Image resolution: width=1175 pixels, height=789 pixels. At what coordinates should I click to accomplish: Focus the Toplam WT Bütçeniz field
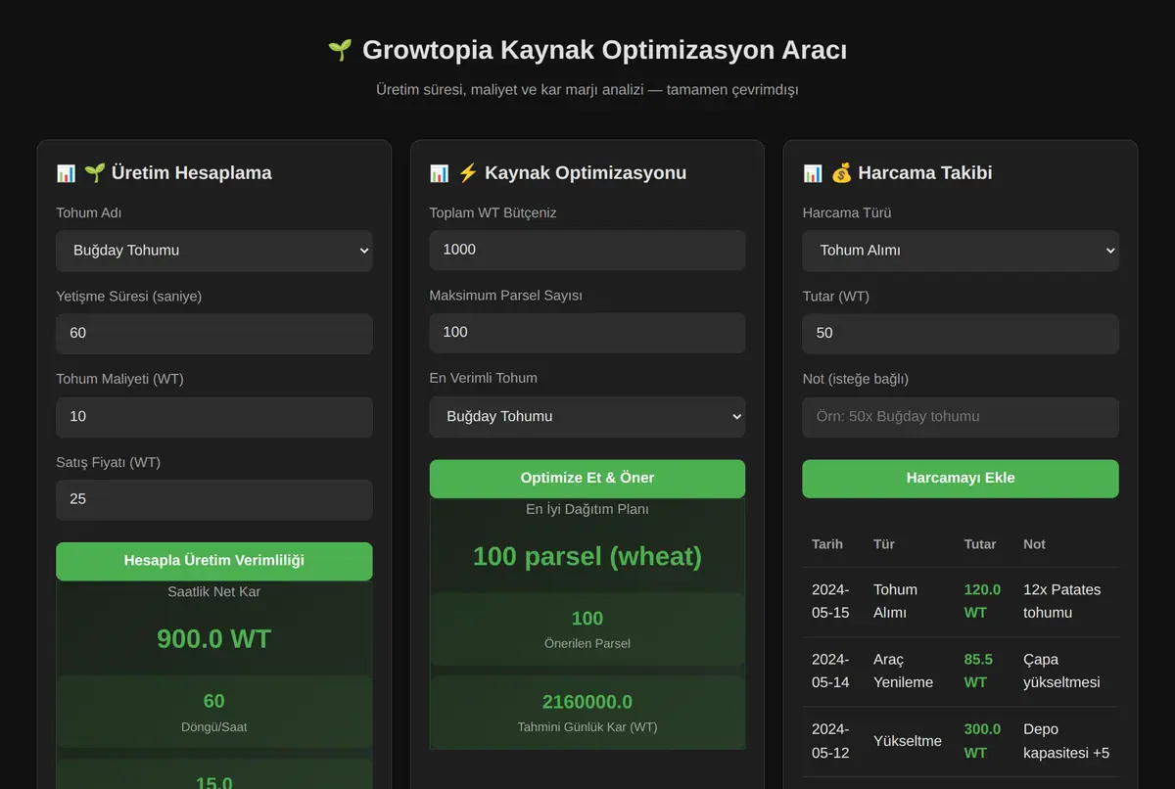click(x=587, y=250)
